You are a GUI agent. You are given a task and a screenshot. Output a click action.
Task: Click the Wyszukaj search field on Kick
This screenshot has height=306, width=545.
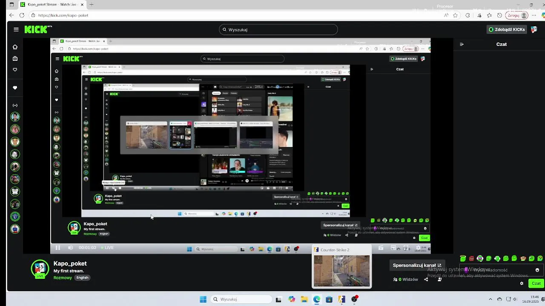pos(278,30)
